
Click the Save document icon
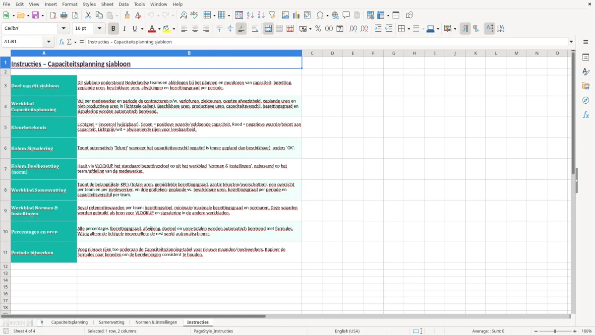tap(35, 15)
